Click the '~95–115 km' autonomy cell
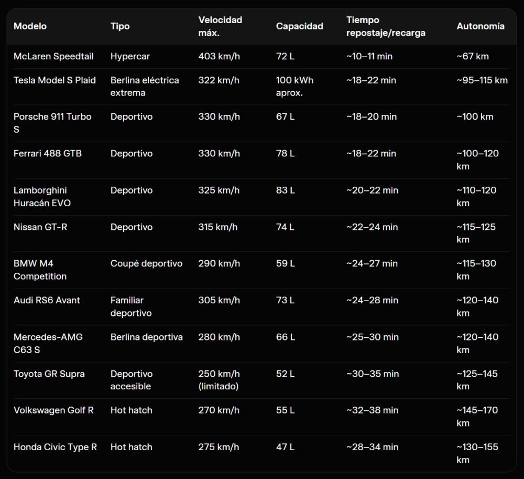The width and height of the screenshot is (524, 479). (x=482, y=80)
